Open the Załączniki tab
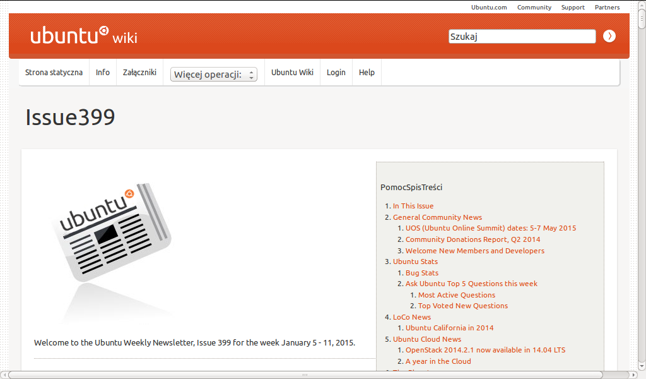This screenshot has width=646, height=379. pyautogui.click(x=139, y=73)
